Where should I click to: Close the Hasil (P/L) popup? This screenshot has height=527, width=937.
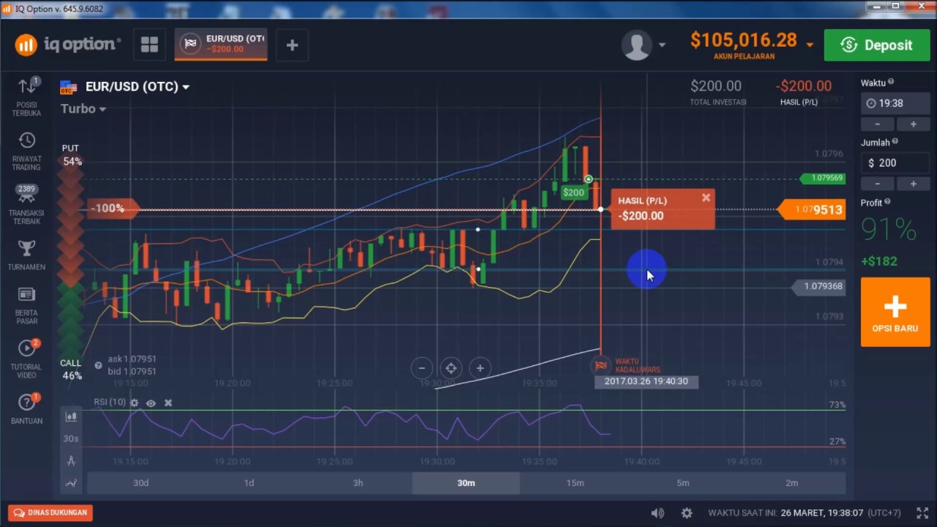point(706,198)
